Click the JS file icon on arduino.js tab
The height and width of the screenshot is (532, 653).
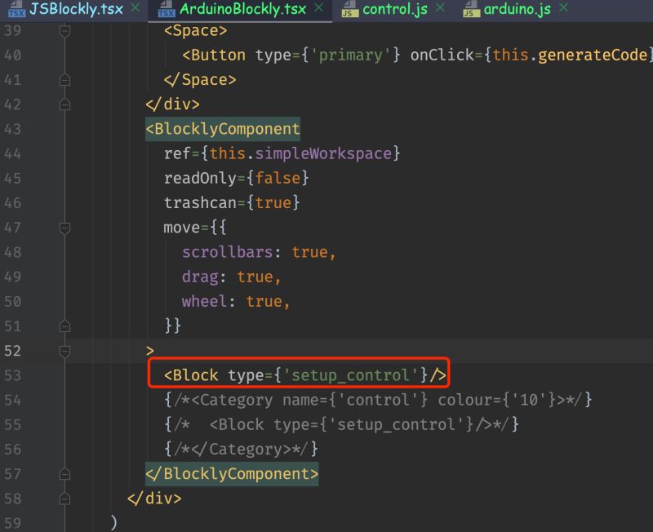tap(470, 11)
